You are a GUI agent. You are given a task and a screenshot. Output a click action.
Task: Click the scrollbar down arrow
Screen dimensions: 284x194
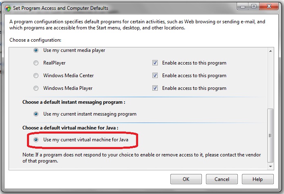[x=270, y=166]
